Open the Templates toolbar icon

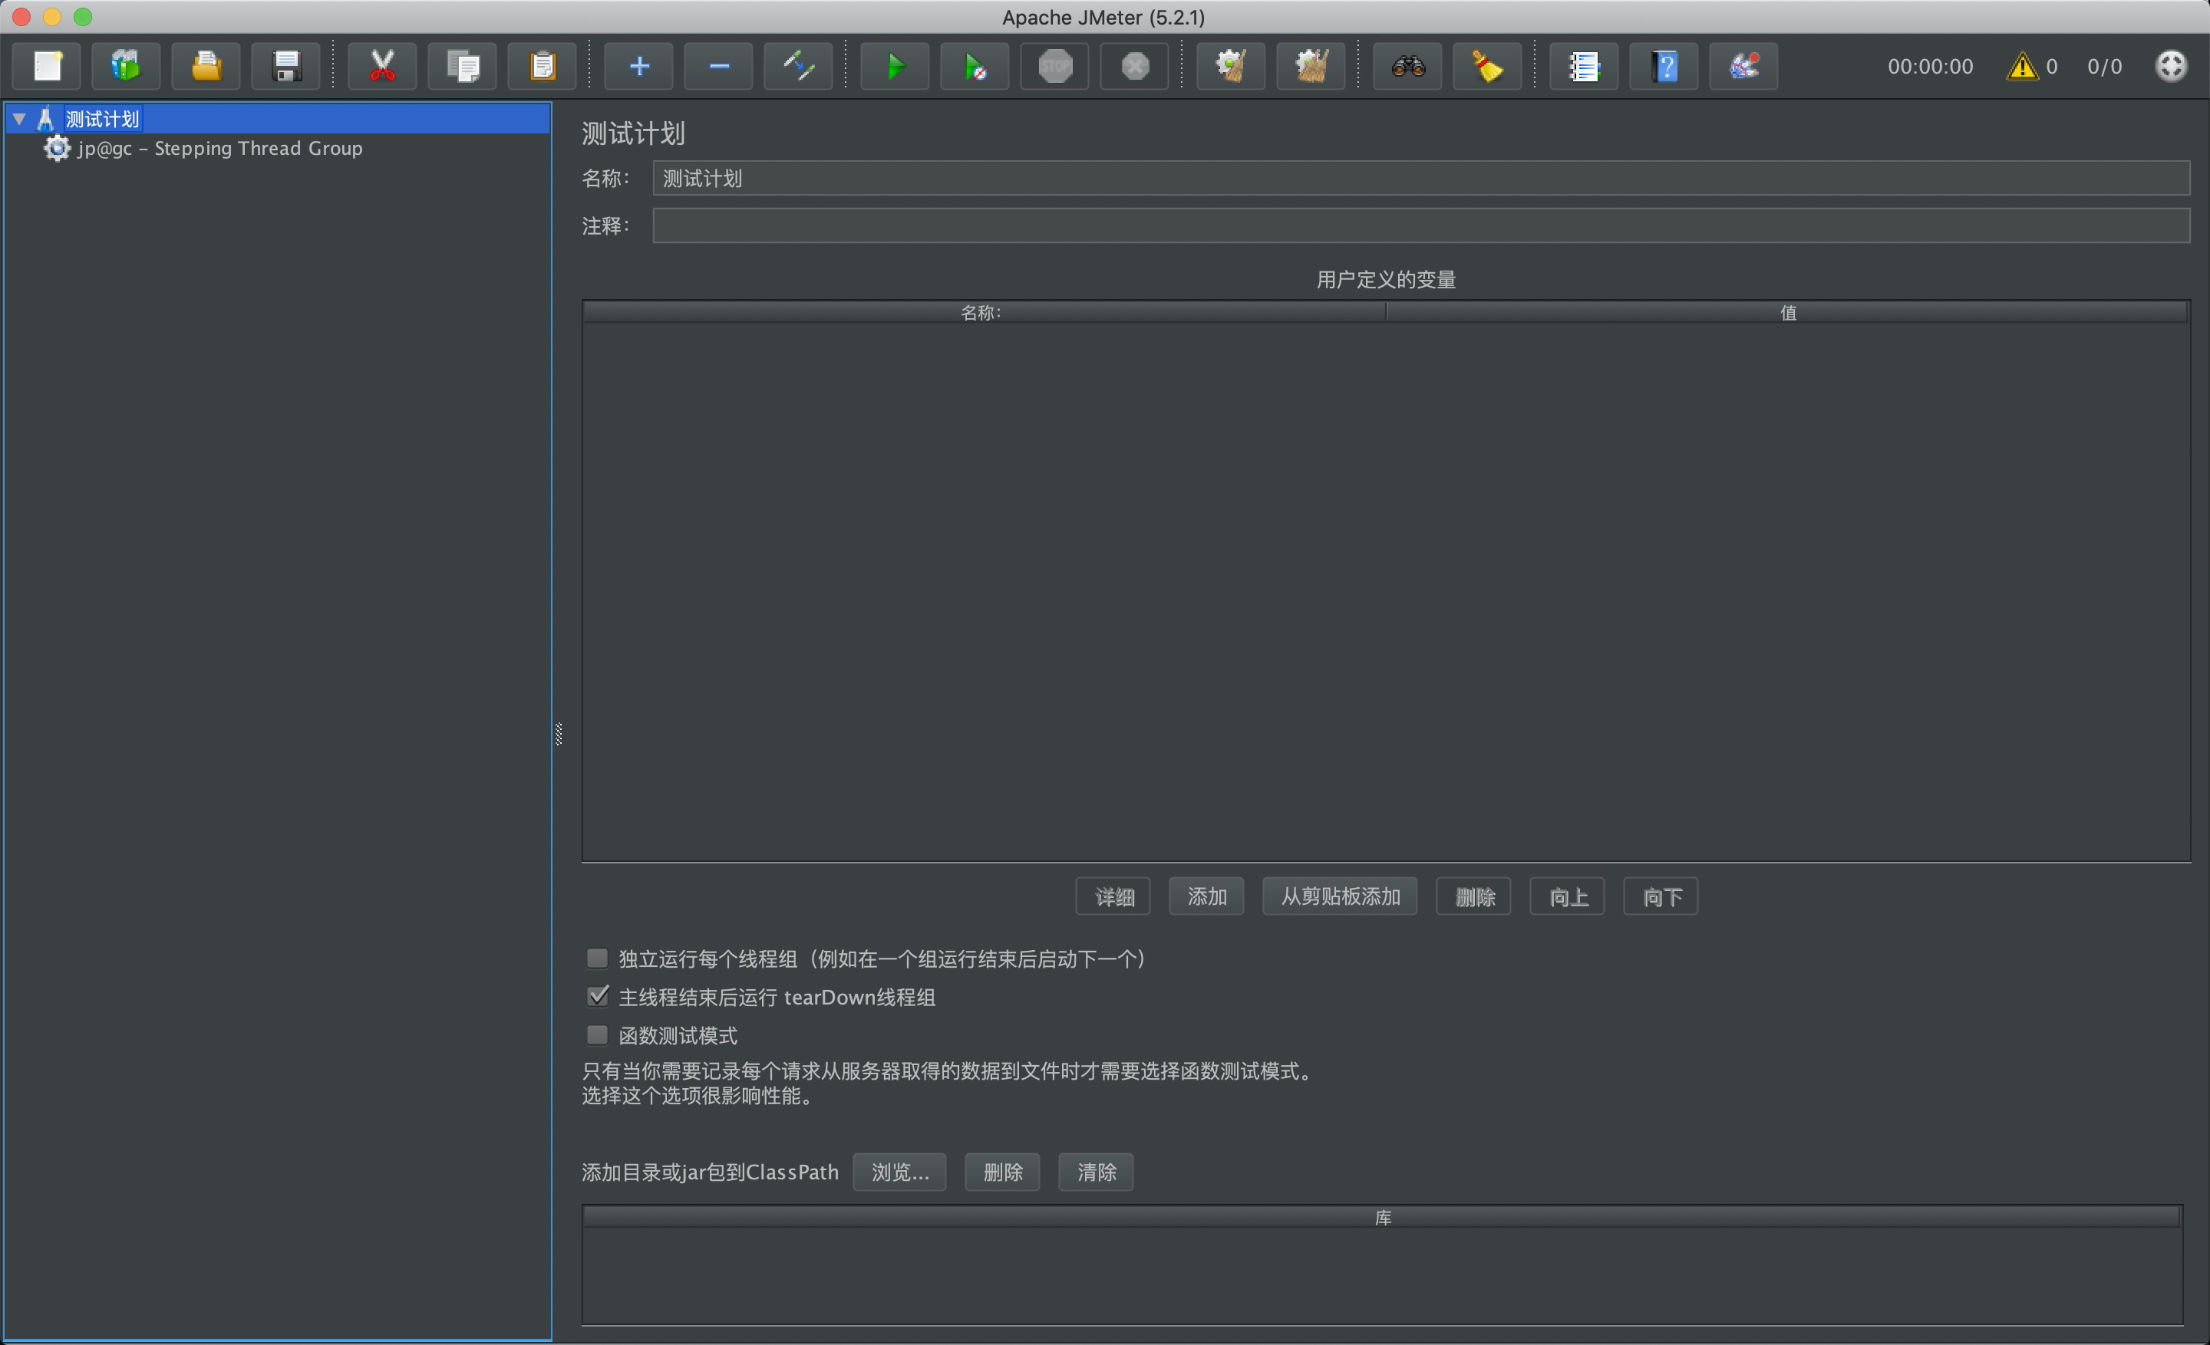point(126,66)
